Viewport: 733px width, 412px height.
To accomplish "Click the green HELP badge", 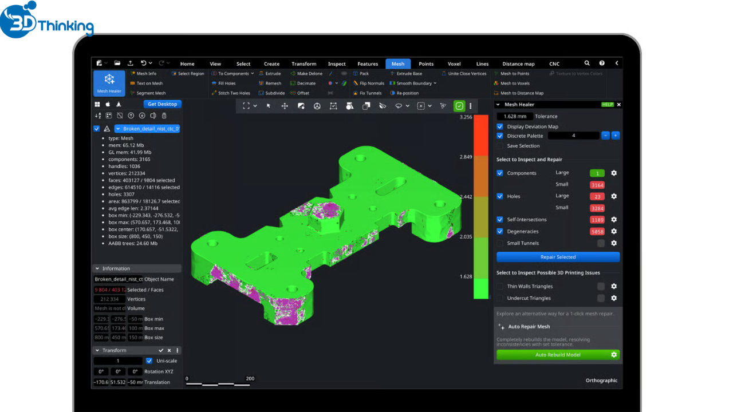I will (x=607, y=105).
